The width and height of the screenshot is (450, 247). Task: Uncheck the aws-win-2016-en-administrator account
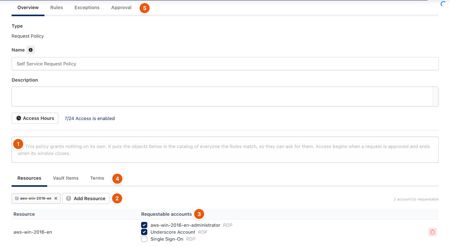(144, 225)
